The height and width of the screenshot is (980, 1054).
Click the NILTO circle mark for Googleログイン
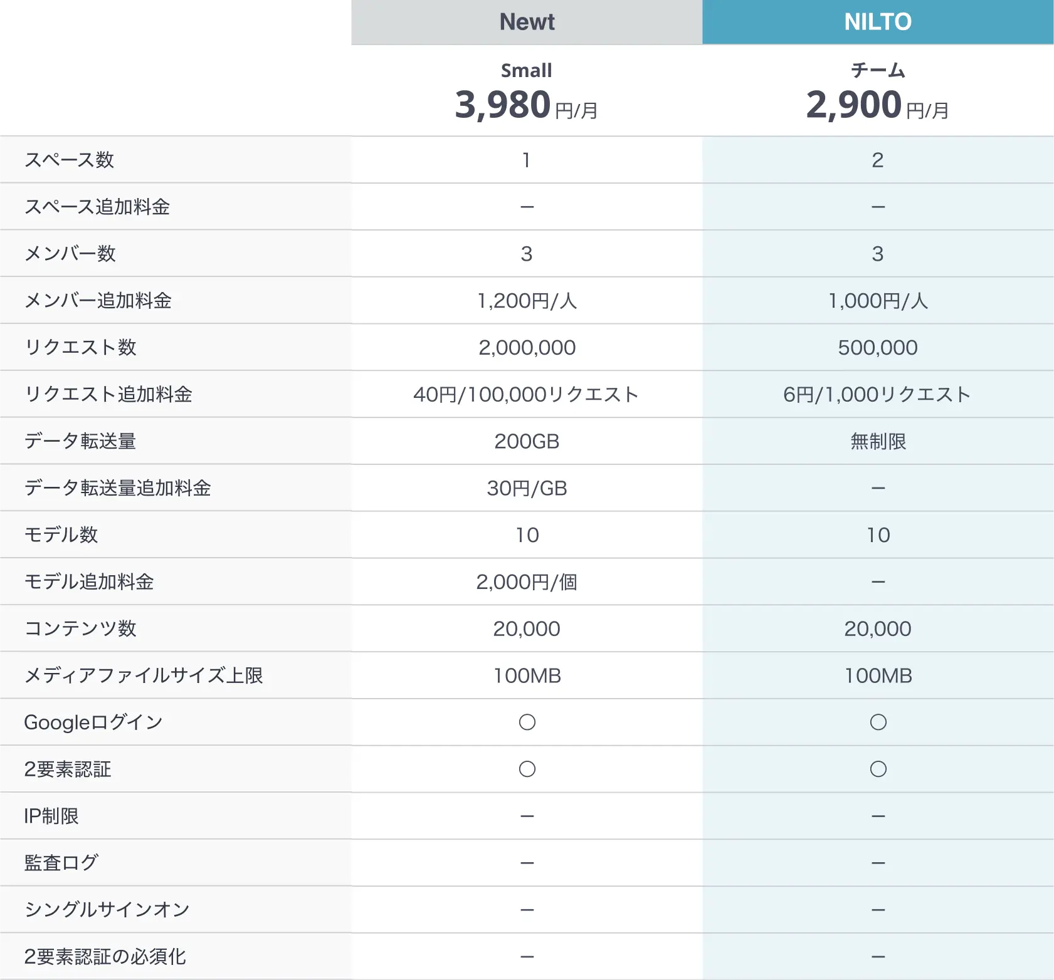pos(878,722)
